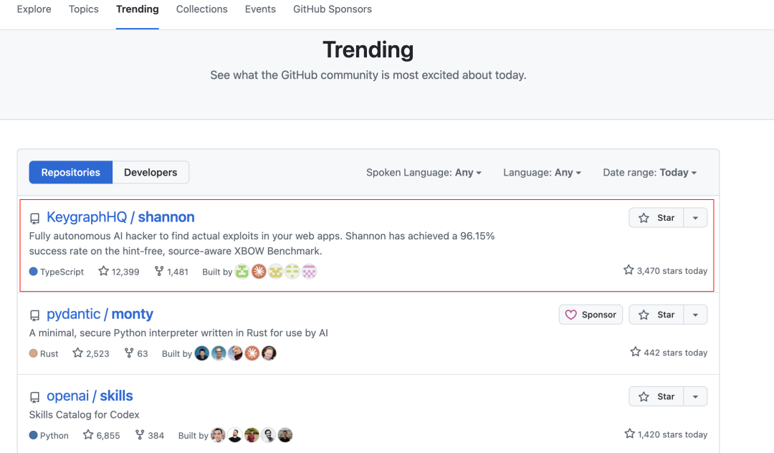Expand the Star options arrow for pydantic/monty
This screenshot has height=453, width=774.
[x=695, y=314]
